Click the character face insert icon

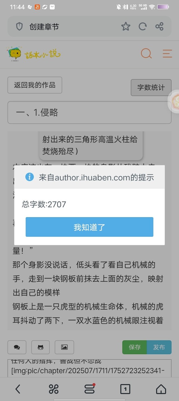[41, 347]
